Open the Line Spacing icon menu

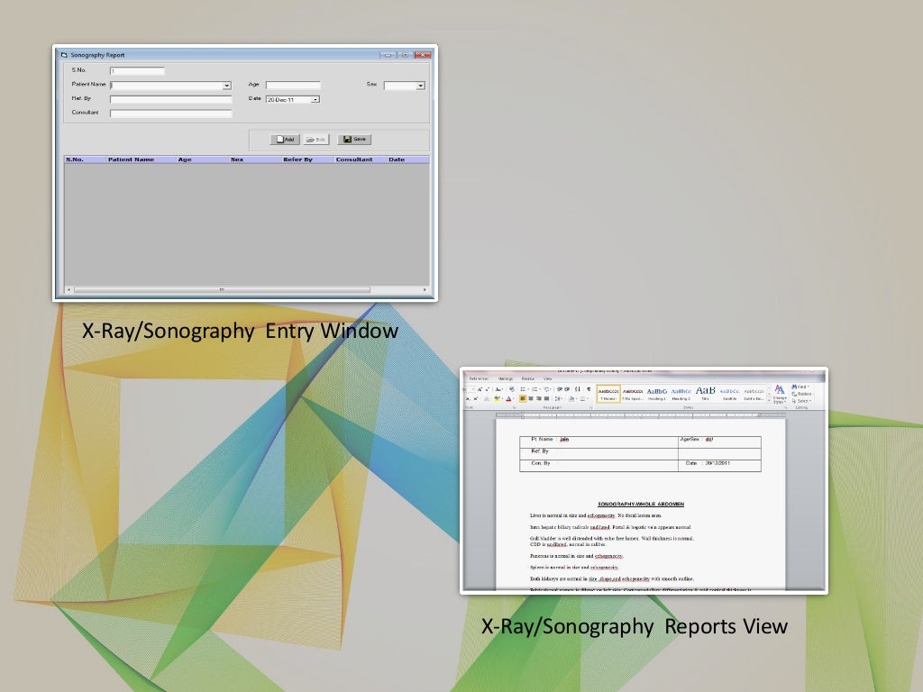coord(558,399)
